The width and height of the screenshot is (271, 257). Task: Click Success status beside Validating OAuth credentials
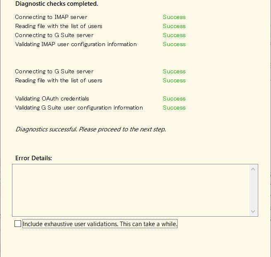[x=174, y=98]
